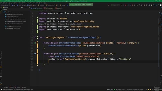Viewport: 162px width, 91px height.
Task: Close the preferences.xml editor tab
Action: [x=54, y=8]
